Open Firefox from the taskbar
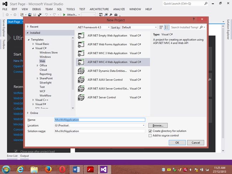This screenshot has height=174, width=232. click(48, 169)
